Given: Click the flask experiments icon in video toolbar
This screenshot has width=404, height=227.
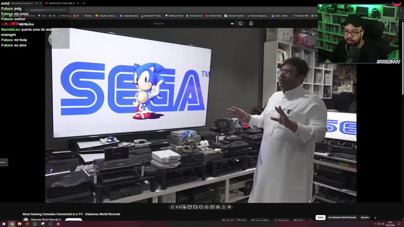Looking at the screenshot, I should coord(223,207).
